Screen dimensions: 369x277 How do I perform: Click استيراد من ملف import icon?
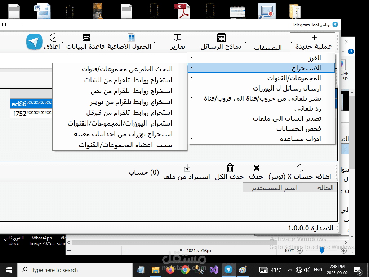[187, 168]
